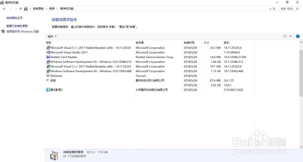This screenshot has width=303, height=162.
Task: Click the Realtek Card Reader icon
Action: coord(48,57)
